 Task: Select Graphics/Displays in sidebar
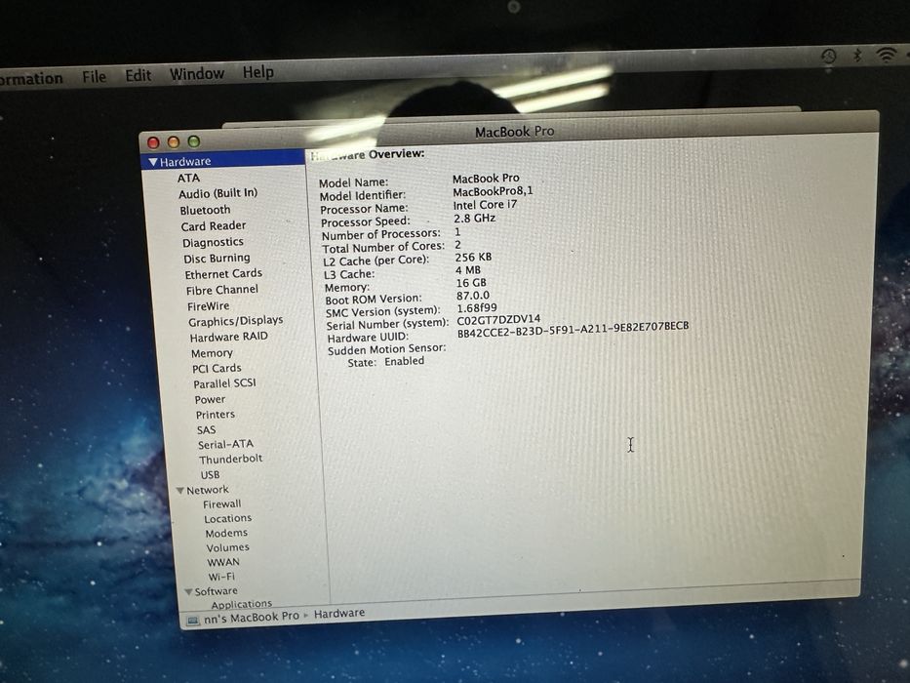(x=236, y=321)
